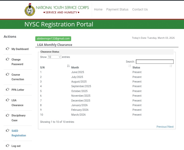
Task: Click hand icon beside SAED Registration
Action: [8, 131]
